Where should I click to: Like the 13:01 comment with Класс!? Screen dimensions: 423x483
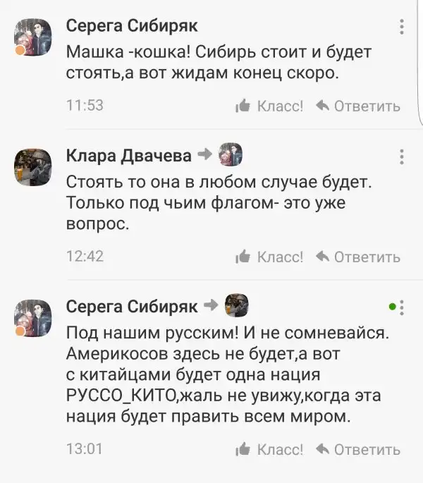[271, 449]
